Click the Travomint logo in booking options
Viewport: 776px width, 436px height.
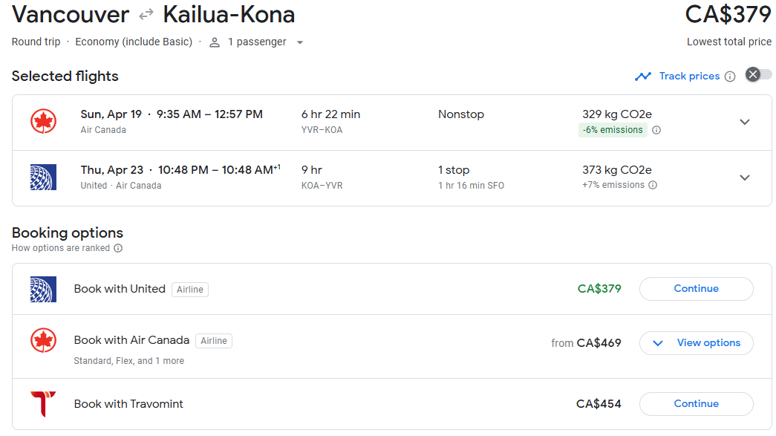click(43, 404)
